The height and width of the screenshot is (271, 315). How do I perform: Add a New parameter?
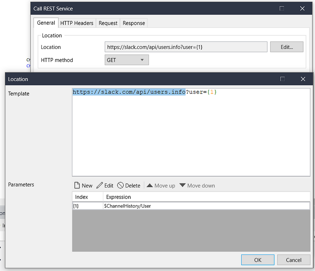(84, 185)
